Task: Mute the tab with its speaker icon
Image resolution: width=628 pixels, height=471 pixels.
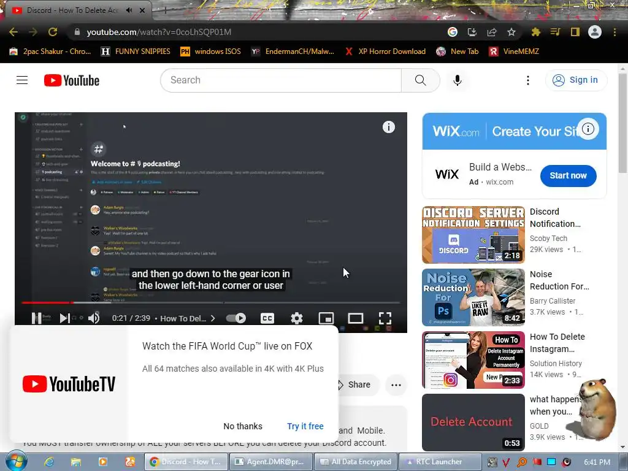Action: 129,10
